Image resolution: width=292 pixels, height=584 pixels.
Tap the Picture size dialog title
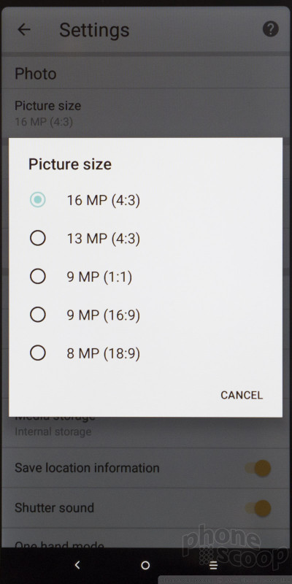point(70,164)
